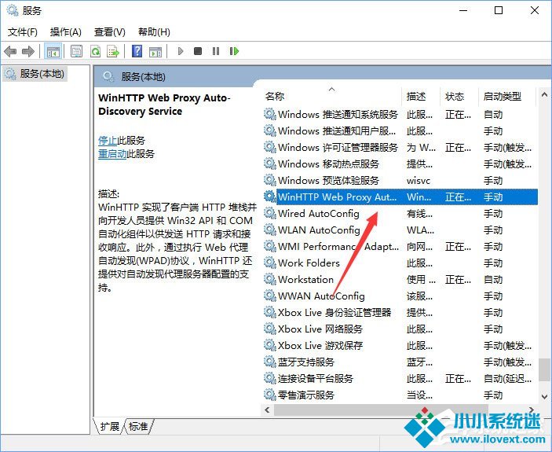This screenshot has height=452, width=552.
Task: Click gear icon of 蓝牙支持服务 row
Action: 269,362
